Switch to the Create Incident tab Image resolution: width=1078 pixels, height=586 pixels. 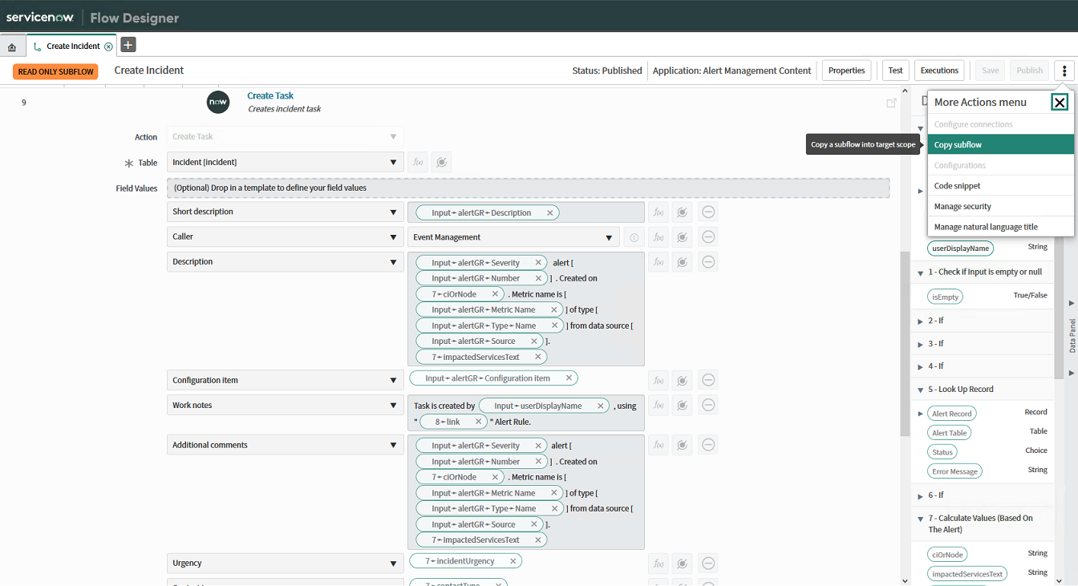(72, 46)
